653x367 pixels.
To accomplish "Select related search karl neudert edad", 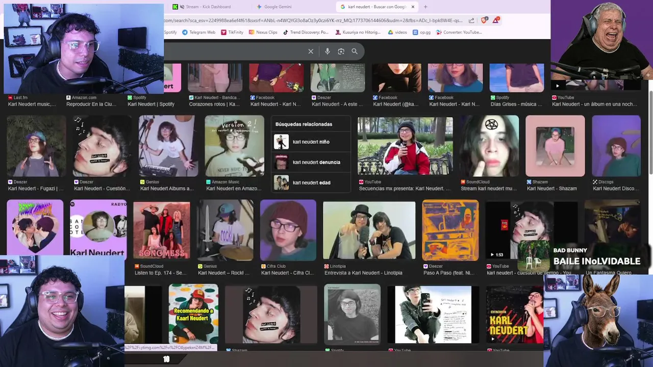I will tap(311, 182).
